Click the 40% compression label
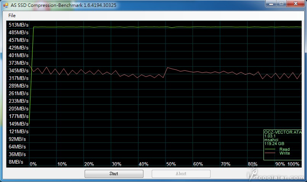 (143, 164)
